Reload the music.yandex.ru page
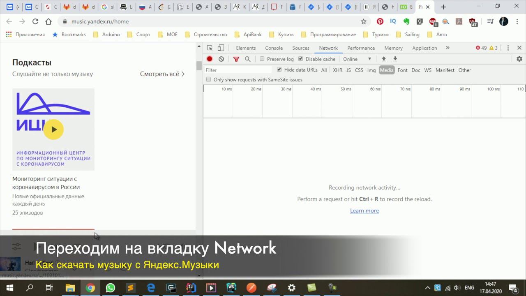The image size is (526, 296). click(x=35, y=21)
